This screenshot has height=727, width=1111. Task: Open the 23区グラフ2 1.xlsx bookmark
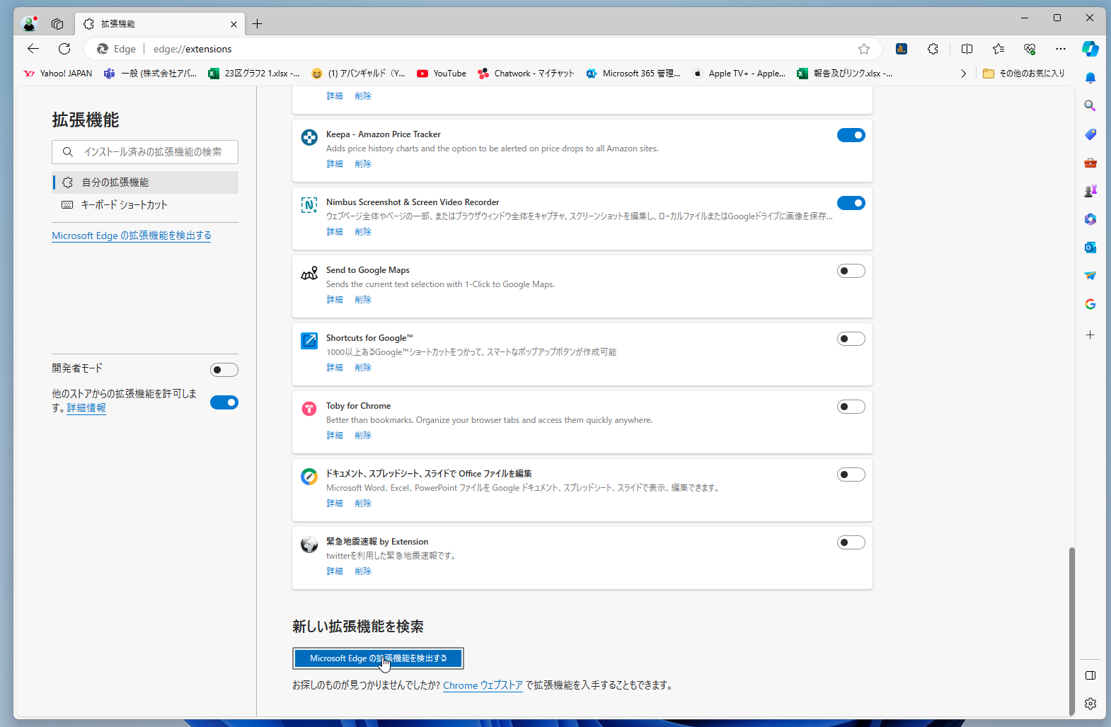253,74
